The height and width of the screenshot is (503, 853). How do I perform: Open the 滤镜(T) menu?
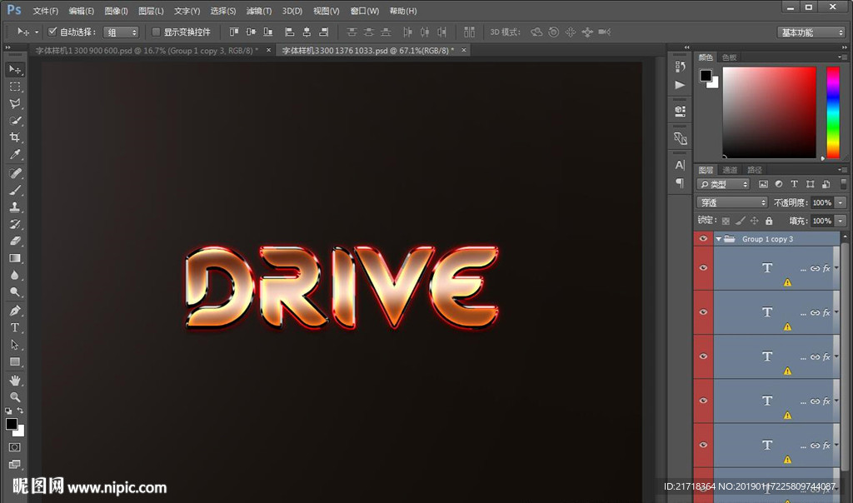pos(259,11)
